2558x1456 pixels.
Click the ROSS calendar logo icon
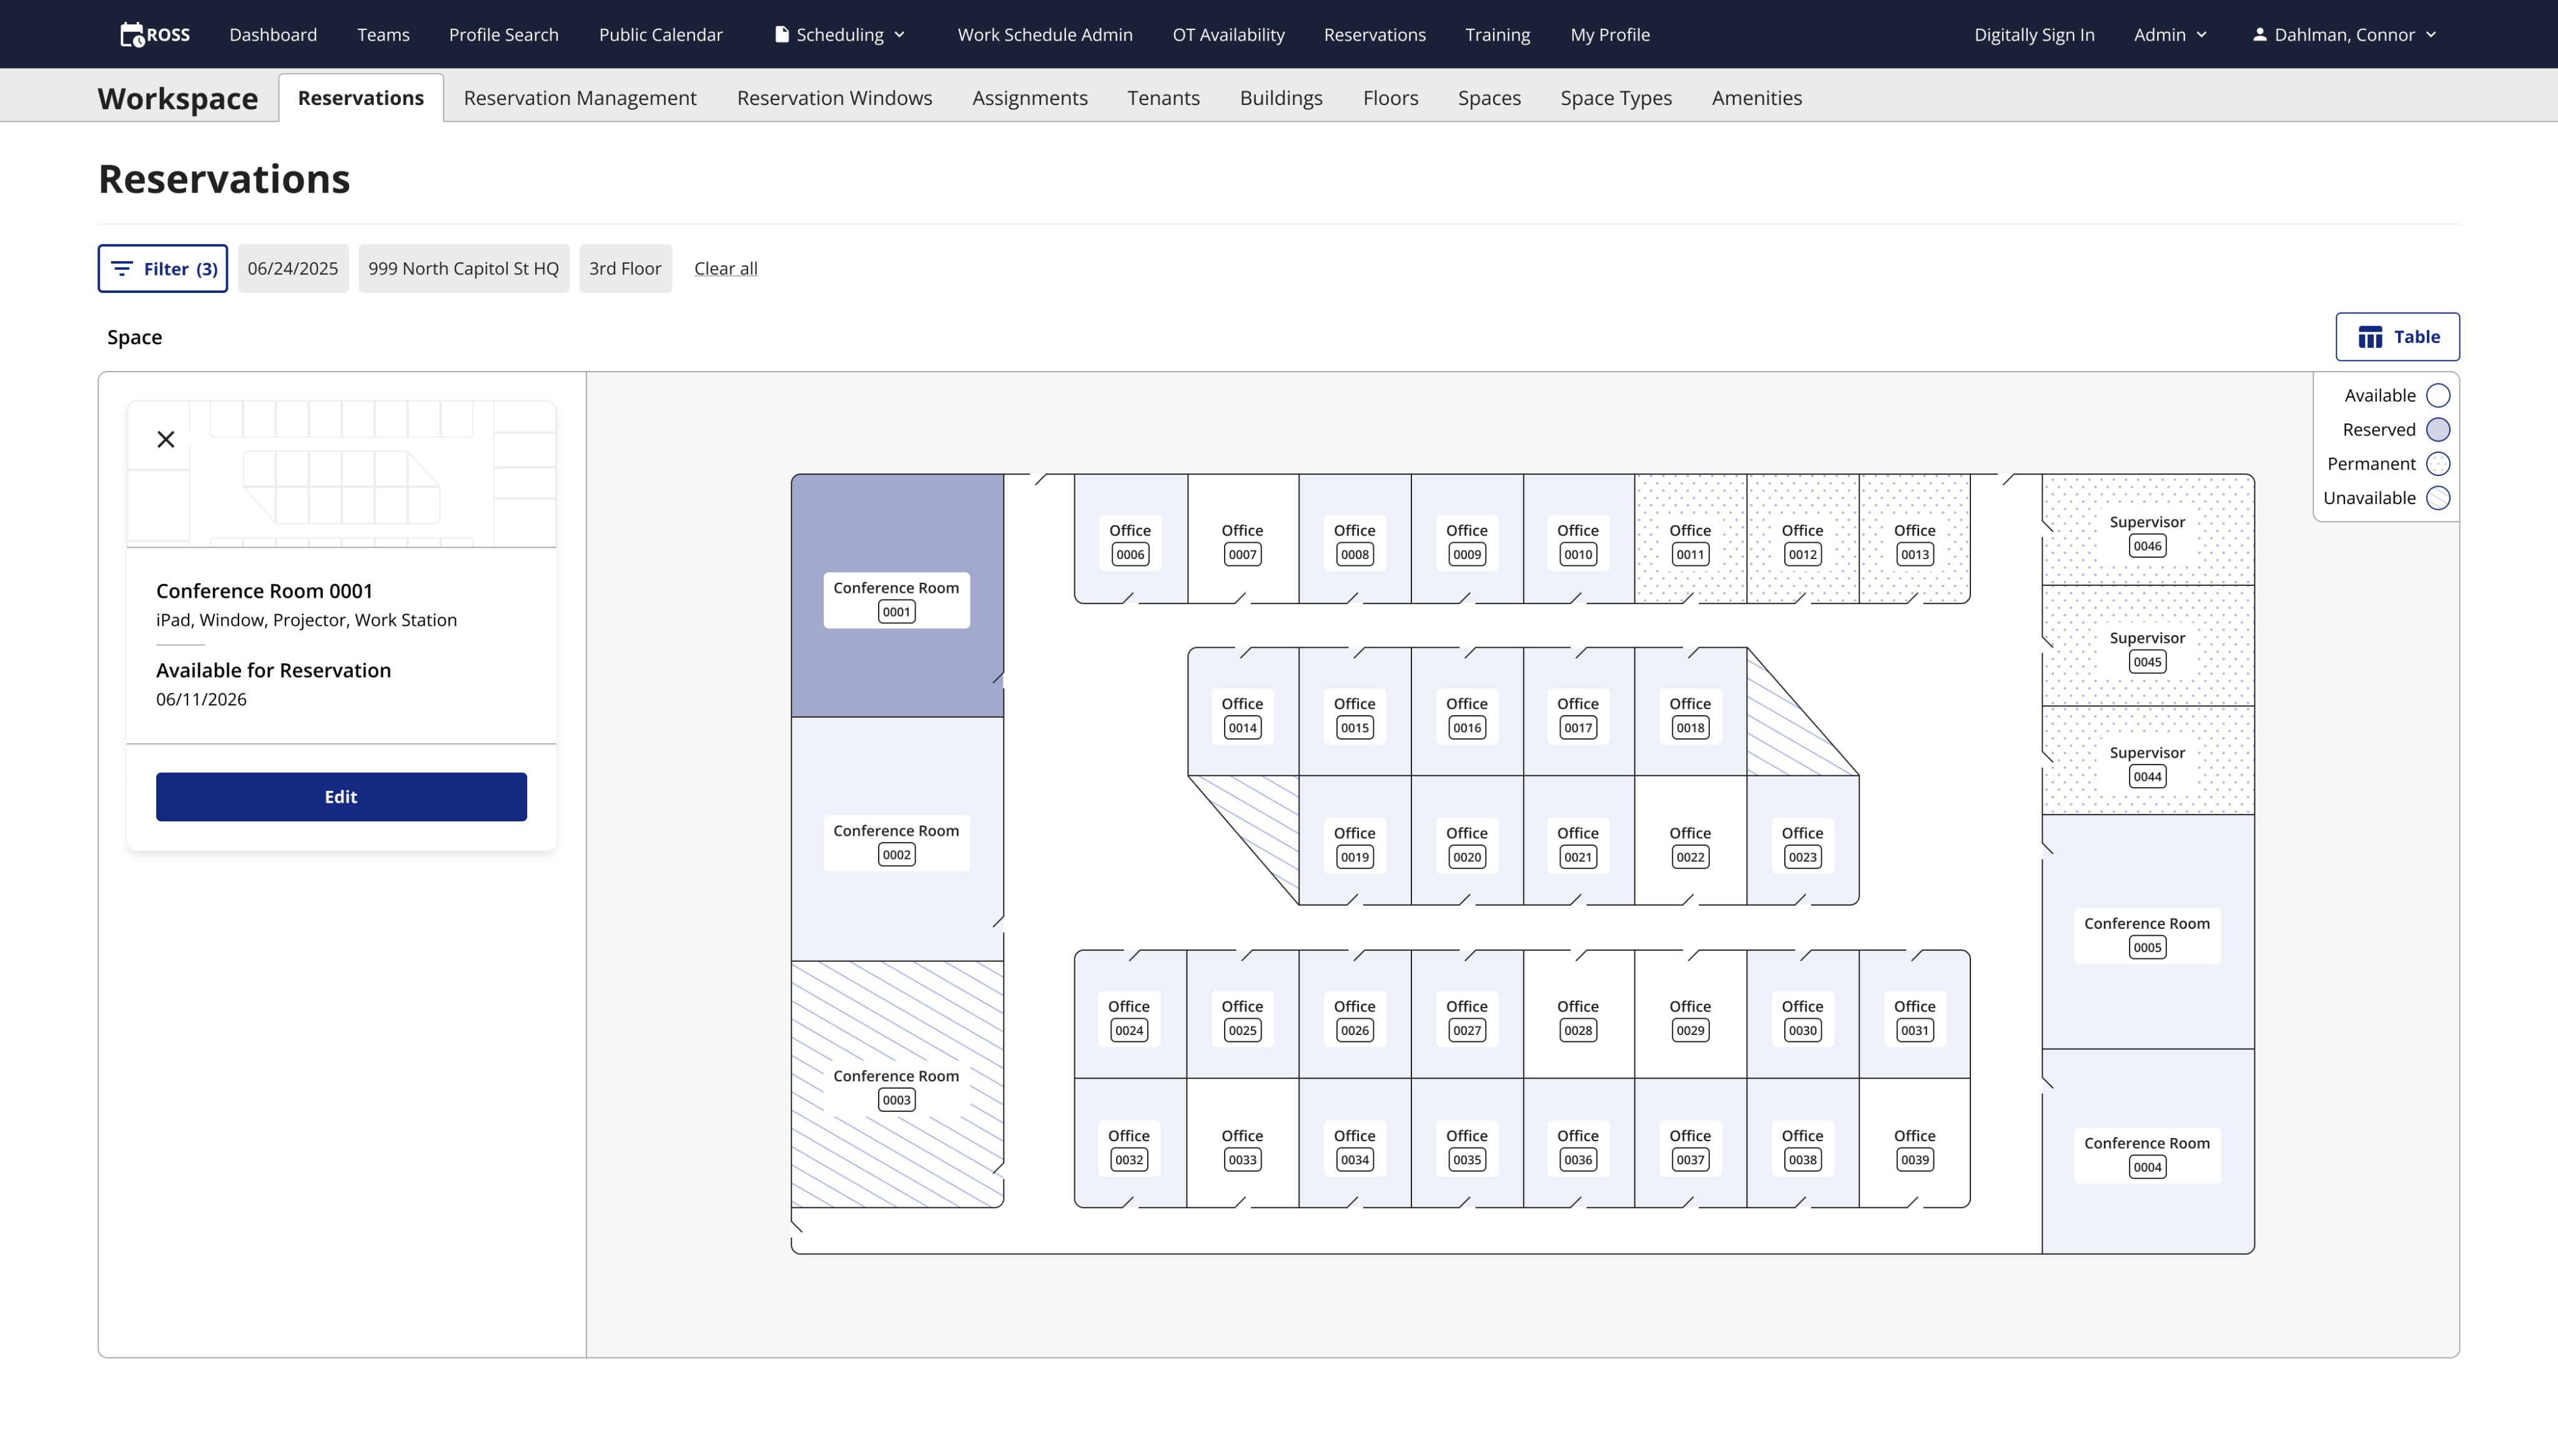pos(132,35)
